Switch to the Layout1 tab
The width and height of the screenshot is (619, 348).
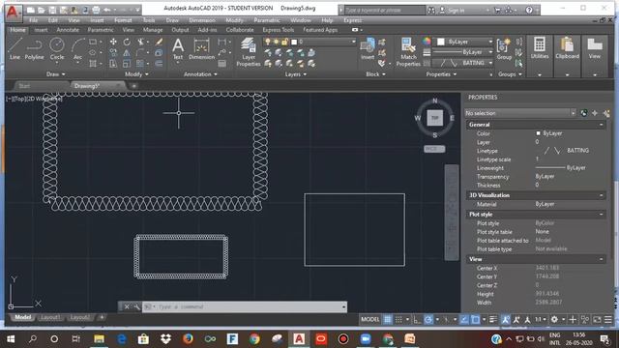click(50, 317)
